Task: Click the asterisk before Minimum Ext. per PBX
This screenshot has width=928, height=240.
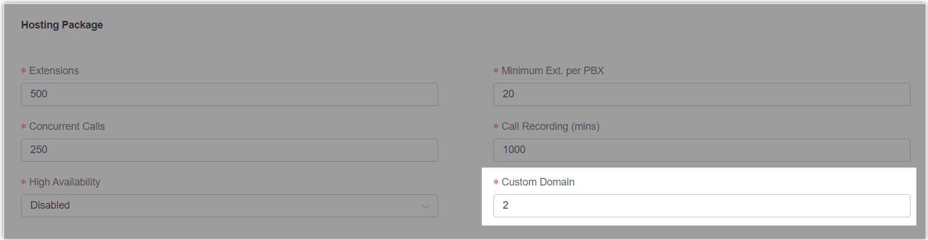Action: [x=496, y=71]
